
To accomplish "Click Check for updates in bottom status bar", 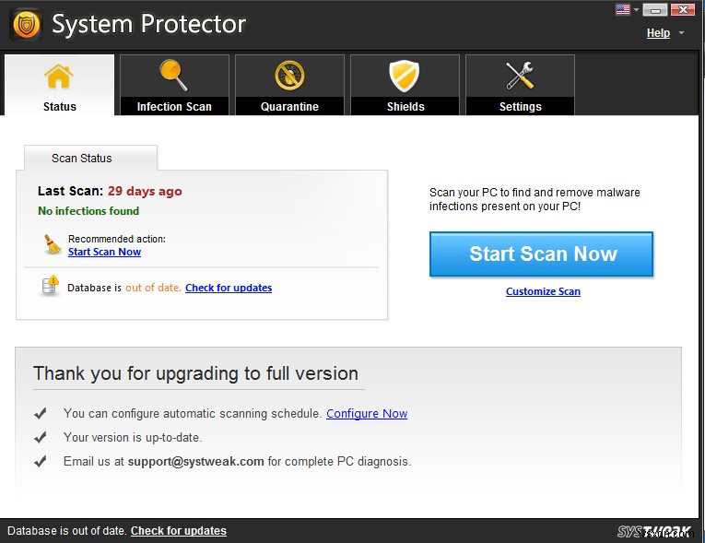I will click(x=179, y=531).
